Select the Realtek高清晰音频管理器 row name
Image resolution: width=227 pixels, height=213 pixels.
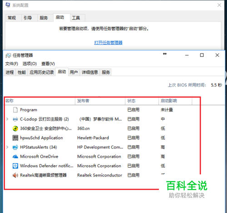pos(43,175)
